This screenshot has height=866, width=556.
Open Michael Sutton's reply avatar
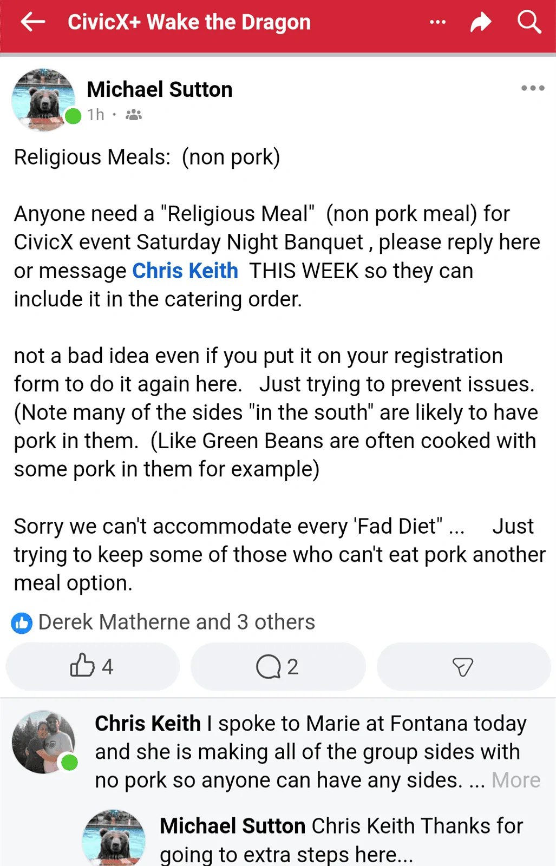114,839
